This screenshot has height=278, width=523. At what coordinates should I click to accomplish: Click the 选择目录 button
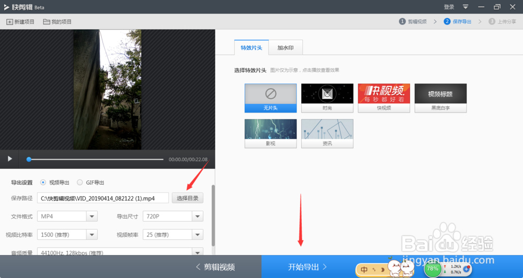point(187,198)
